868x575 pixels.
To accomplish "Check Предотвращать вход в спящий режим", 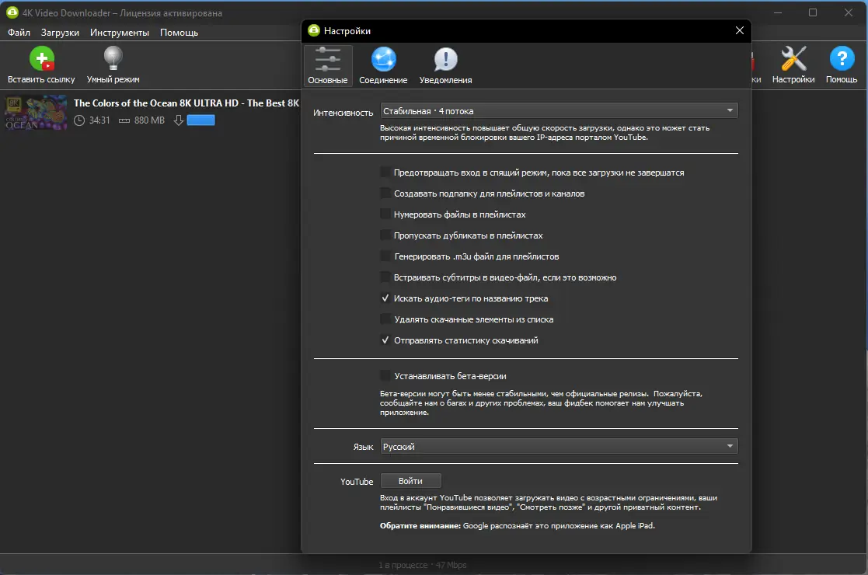I will click(385, 172).
